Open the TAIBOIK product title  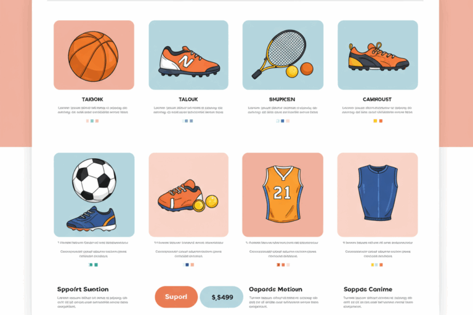pyautogui.click(x=92, y=99)
